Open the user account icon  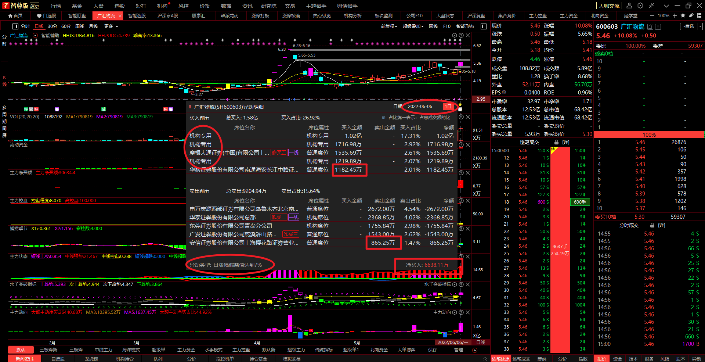(629, 6)
